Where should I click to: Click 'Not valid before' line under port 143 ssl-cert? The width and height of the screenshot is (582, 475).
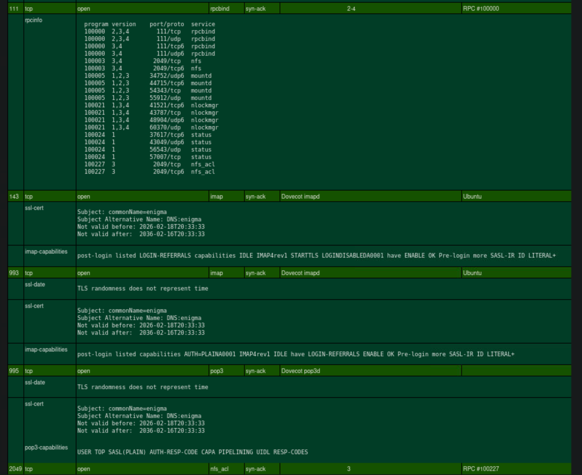pos(141,227)
